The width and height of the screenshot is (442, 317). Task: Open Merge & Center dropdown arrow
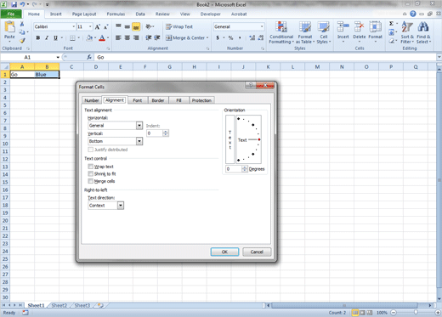click(207, 37)
